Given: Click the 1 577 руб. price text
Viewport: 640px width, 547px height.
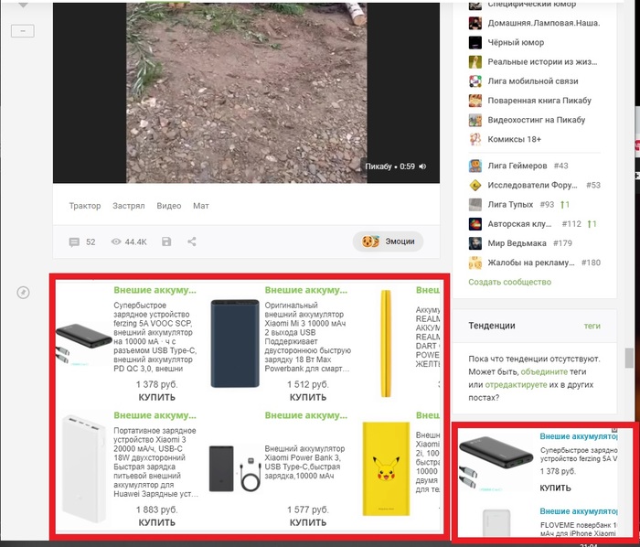Looking at the screenshot, I should pyautogui.click(x=308, y=509).
